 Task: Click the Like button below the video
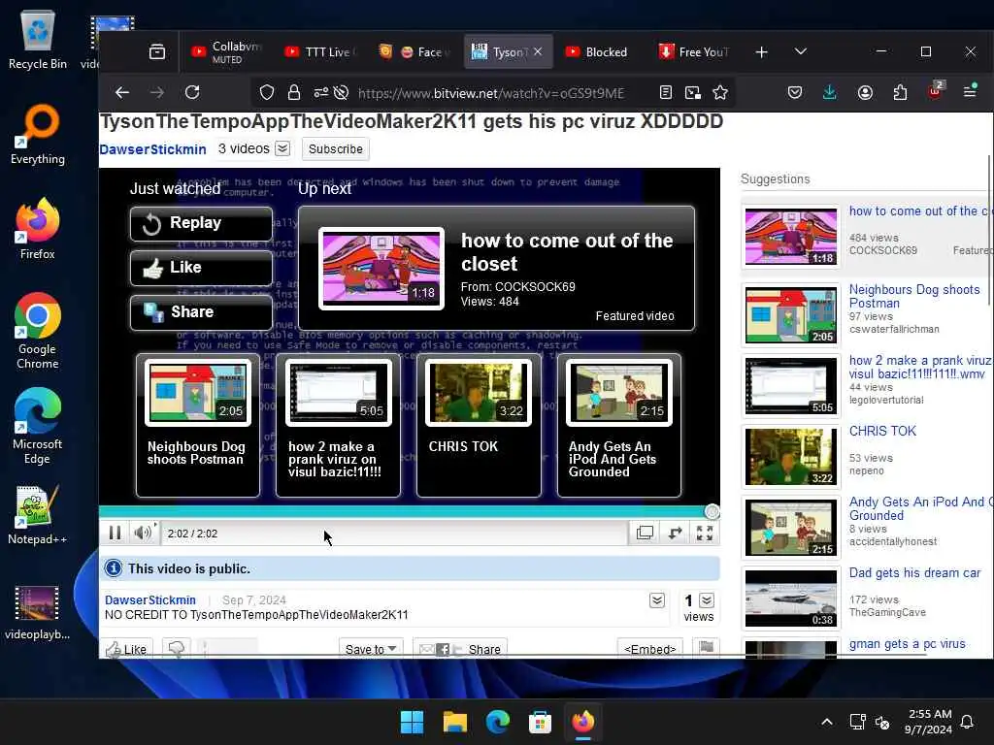[x=127, y=649]
